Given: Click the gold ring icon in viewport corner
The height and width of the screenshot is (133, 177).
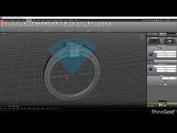Looking at the screenshot, I should tap(142, 37).
